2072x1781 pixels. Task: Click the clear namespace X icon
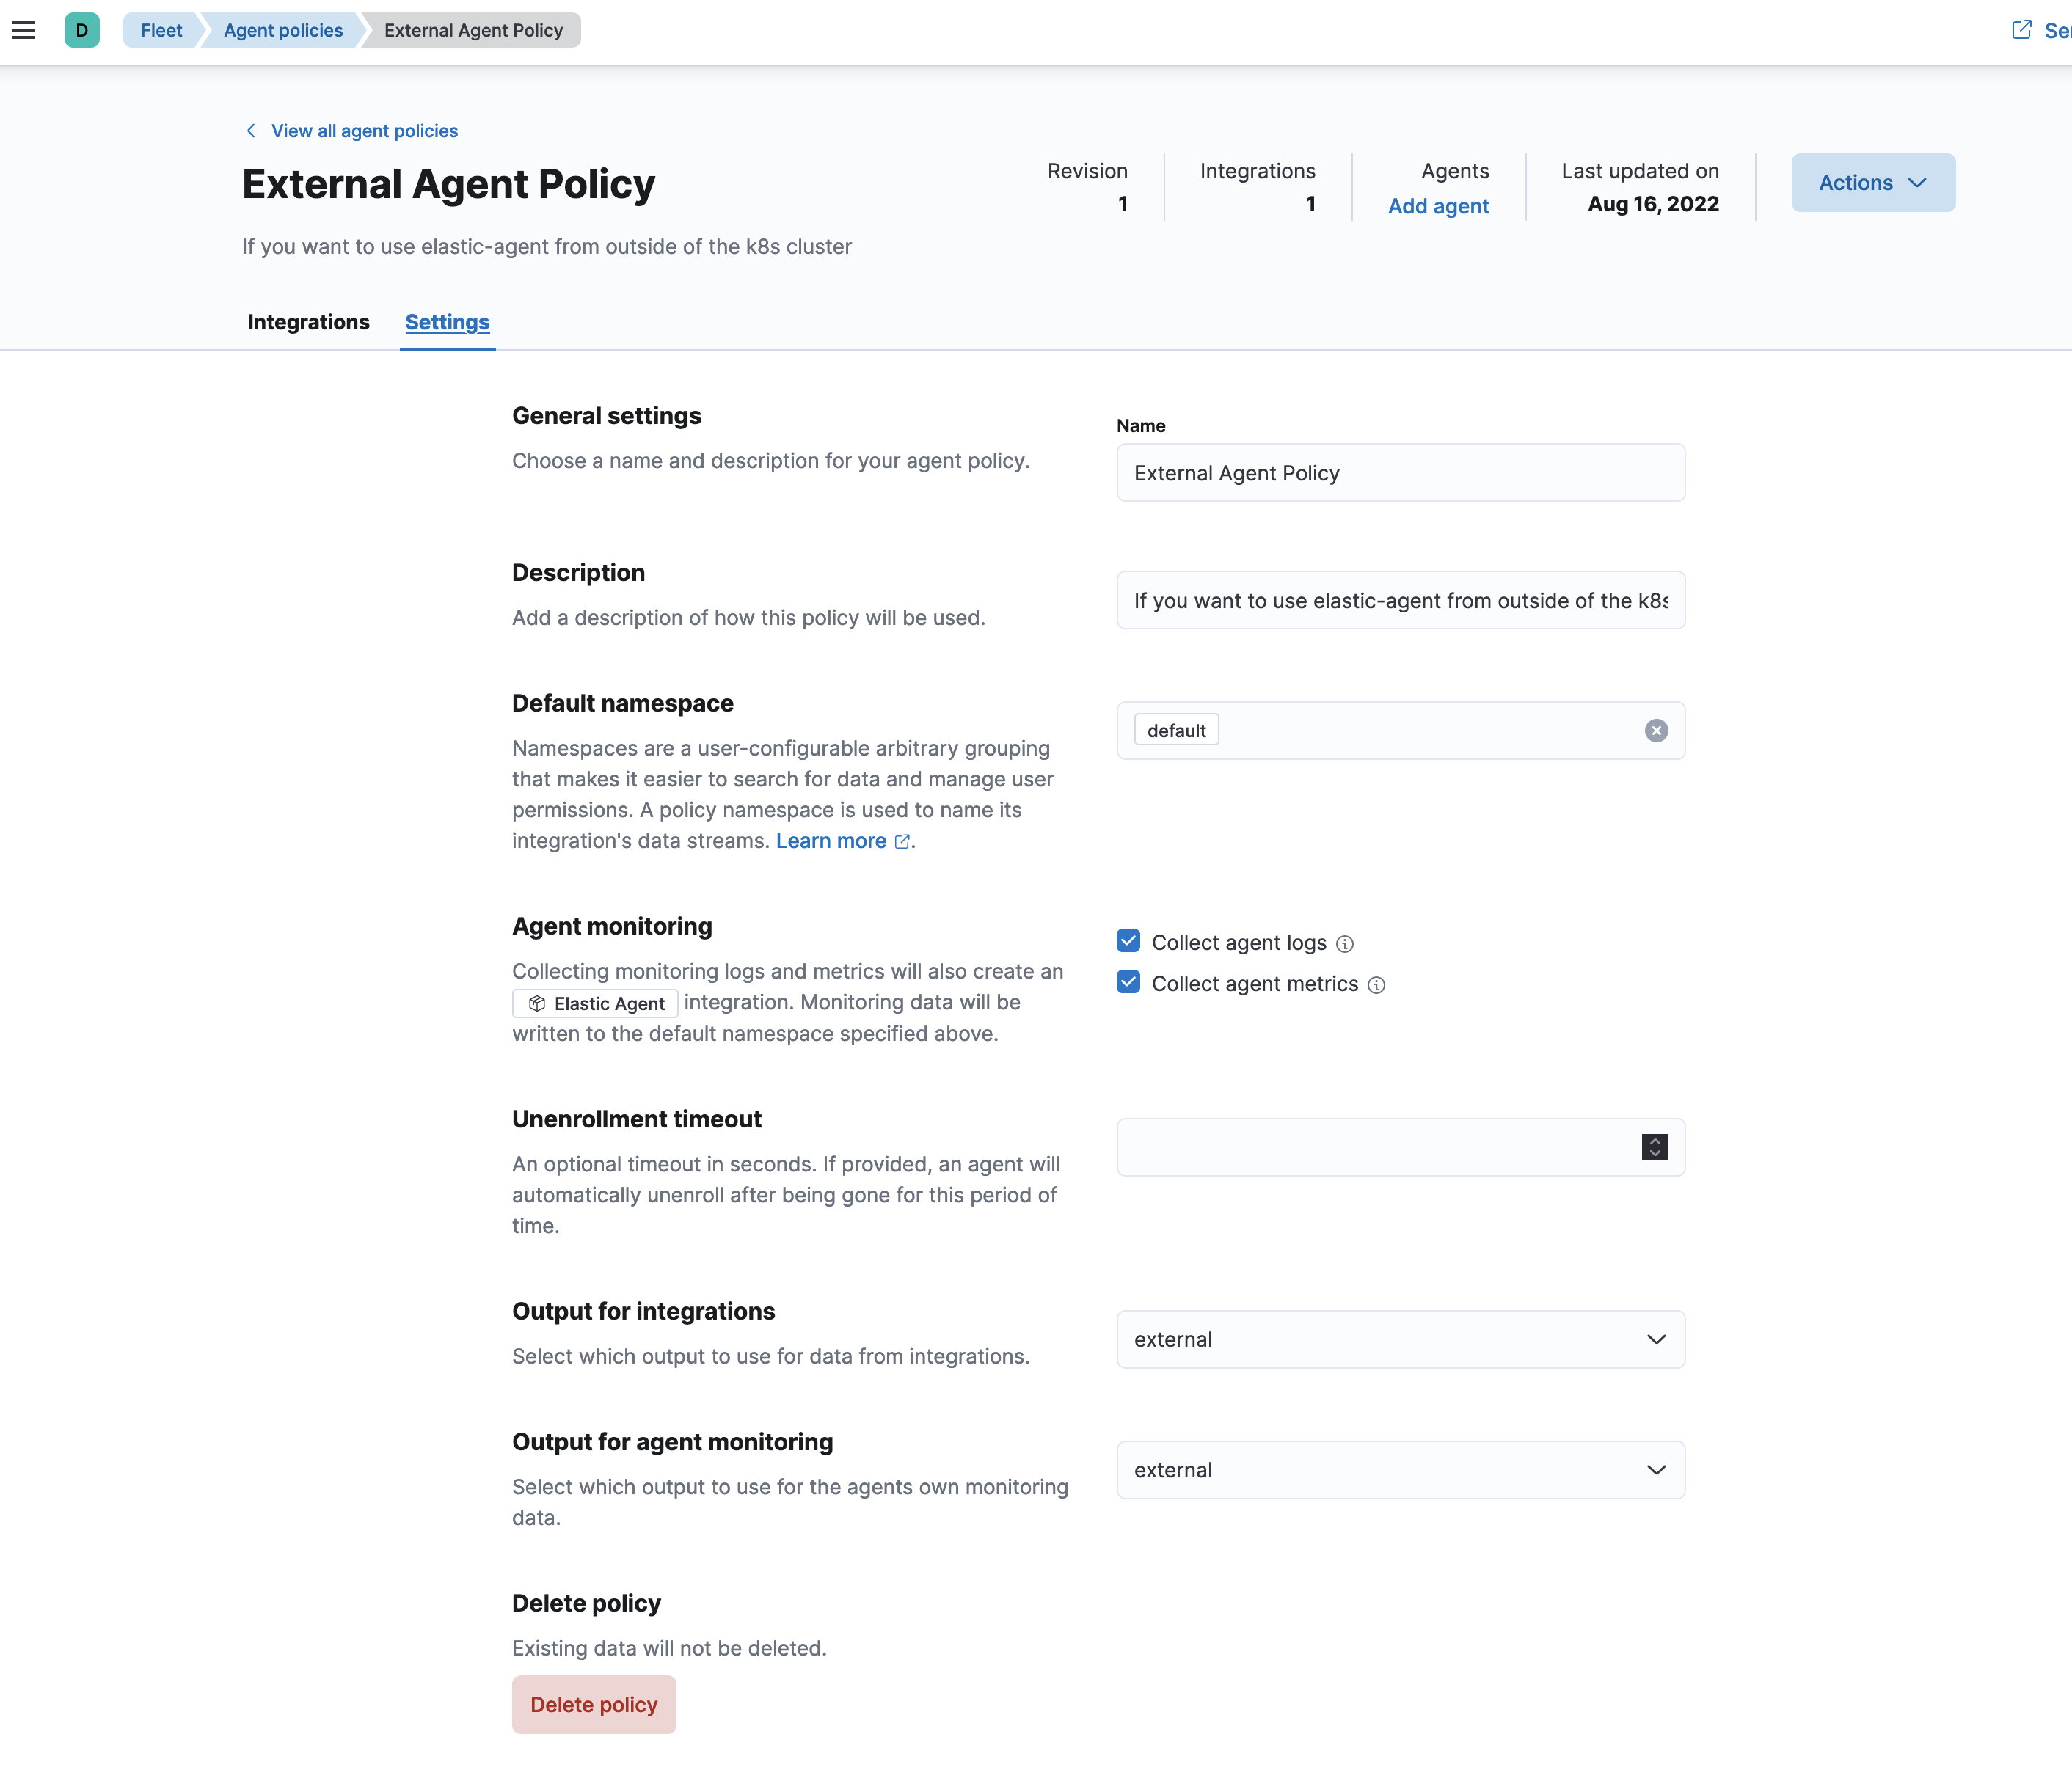pos(1656,731)
